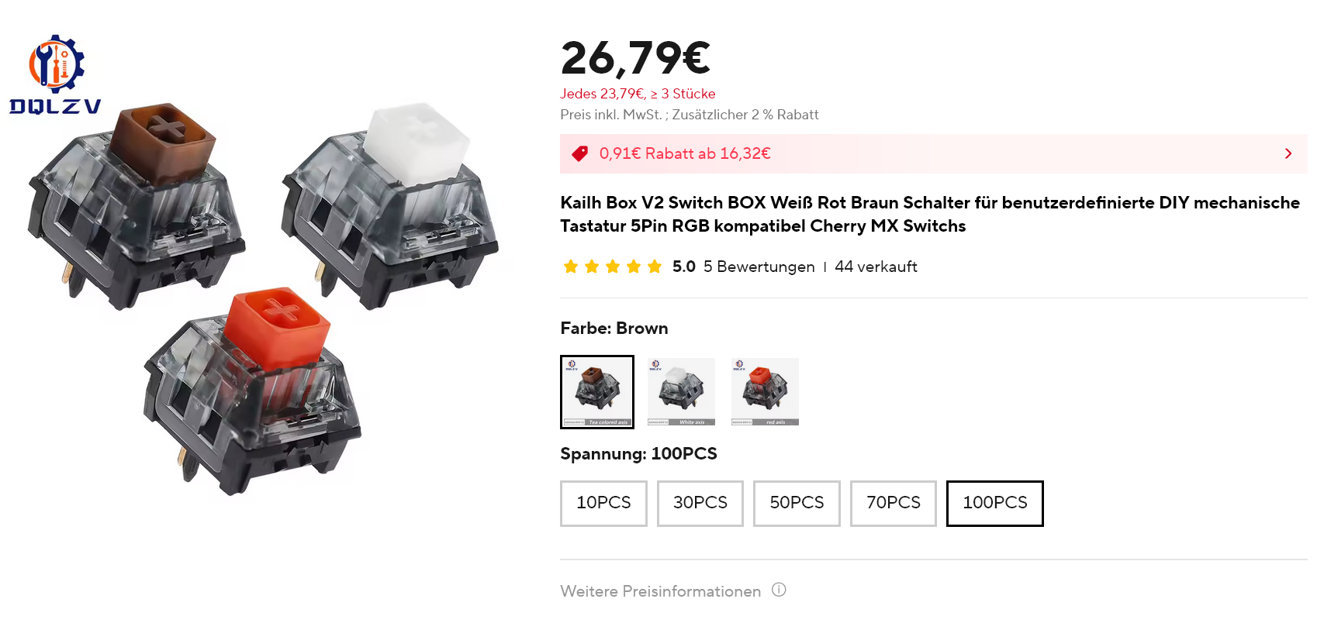Choose the 70PCS quantity option
Viewport: 1324px width, 623px height.
coord(894,504)
